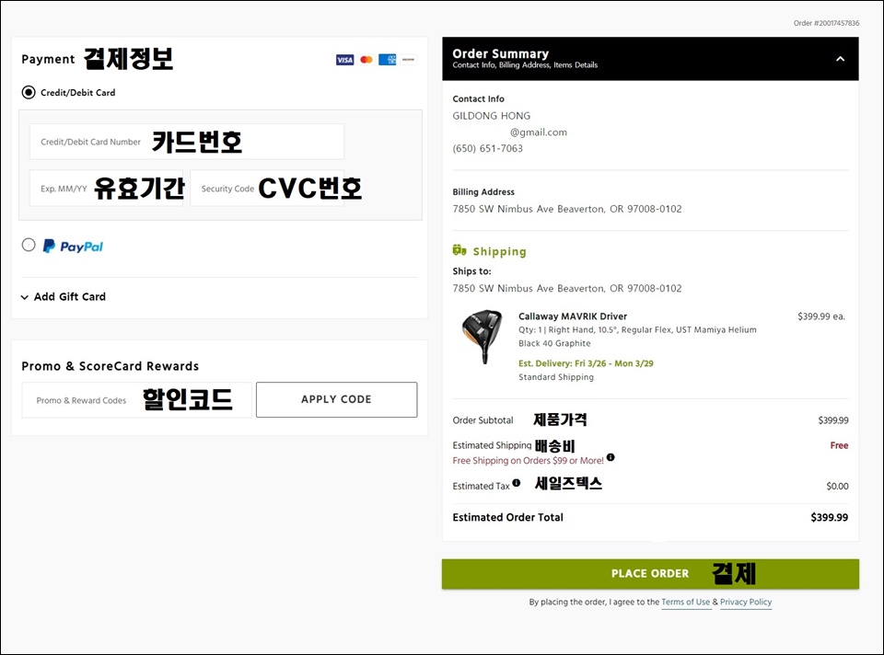The image size is (884, 655).
Task: Click the Order #20017457836 text
Action: [x=826, y=23]
